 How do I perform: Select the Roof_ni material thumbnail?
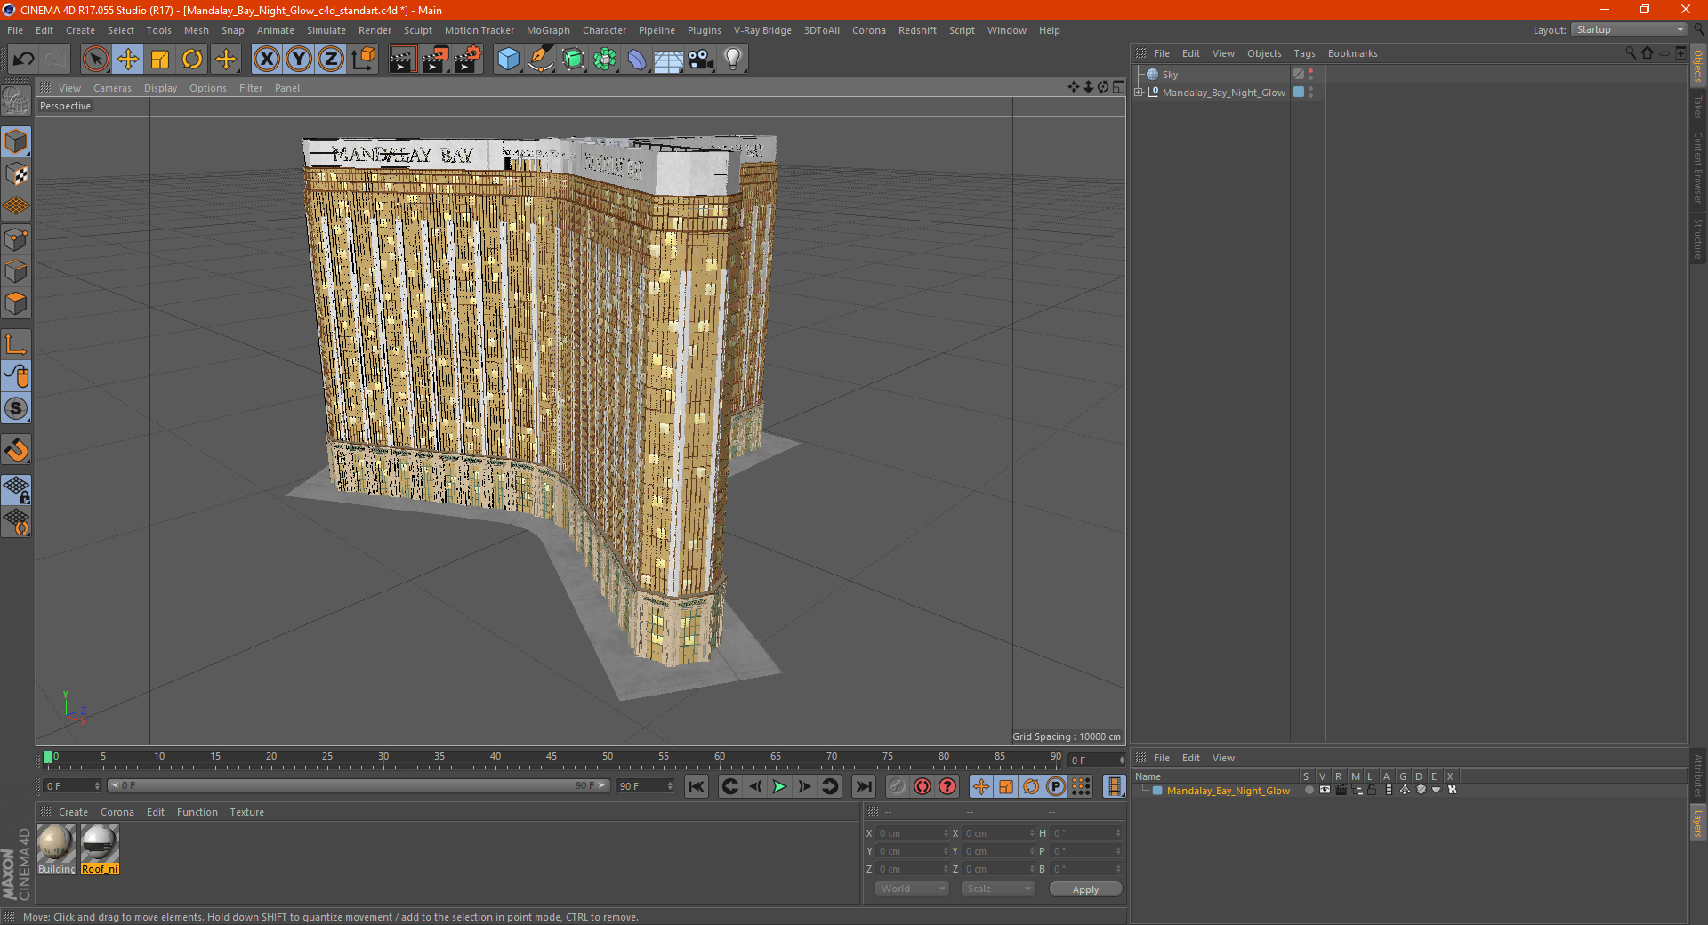coord(100,843)
